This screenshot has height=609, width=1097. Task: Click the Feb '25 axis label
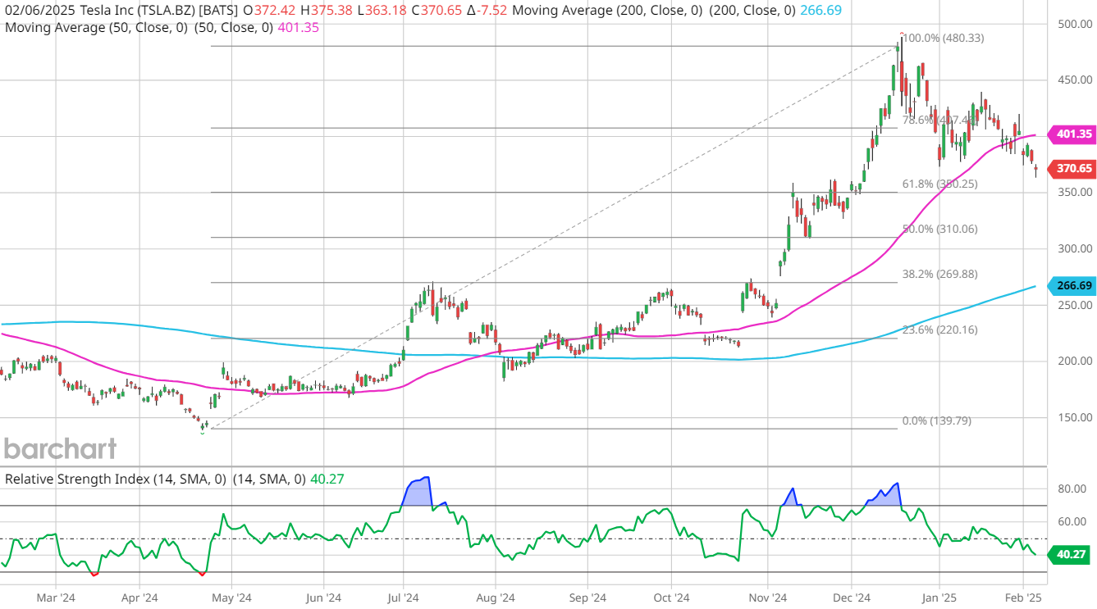tap(1022, 598)
